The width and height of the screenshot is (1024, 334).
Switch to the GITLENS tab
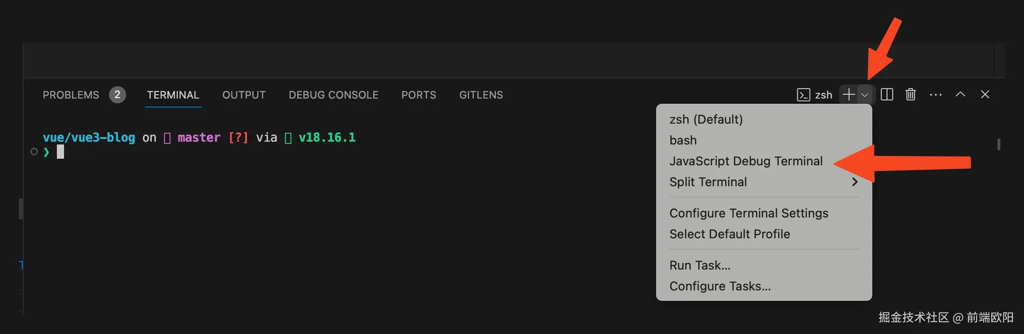coord(481,95)
